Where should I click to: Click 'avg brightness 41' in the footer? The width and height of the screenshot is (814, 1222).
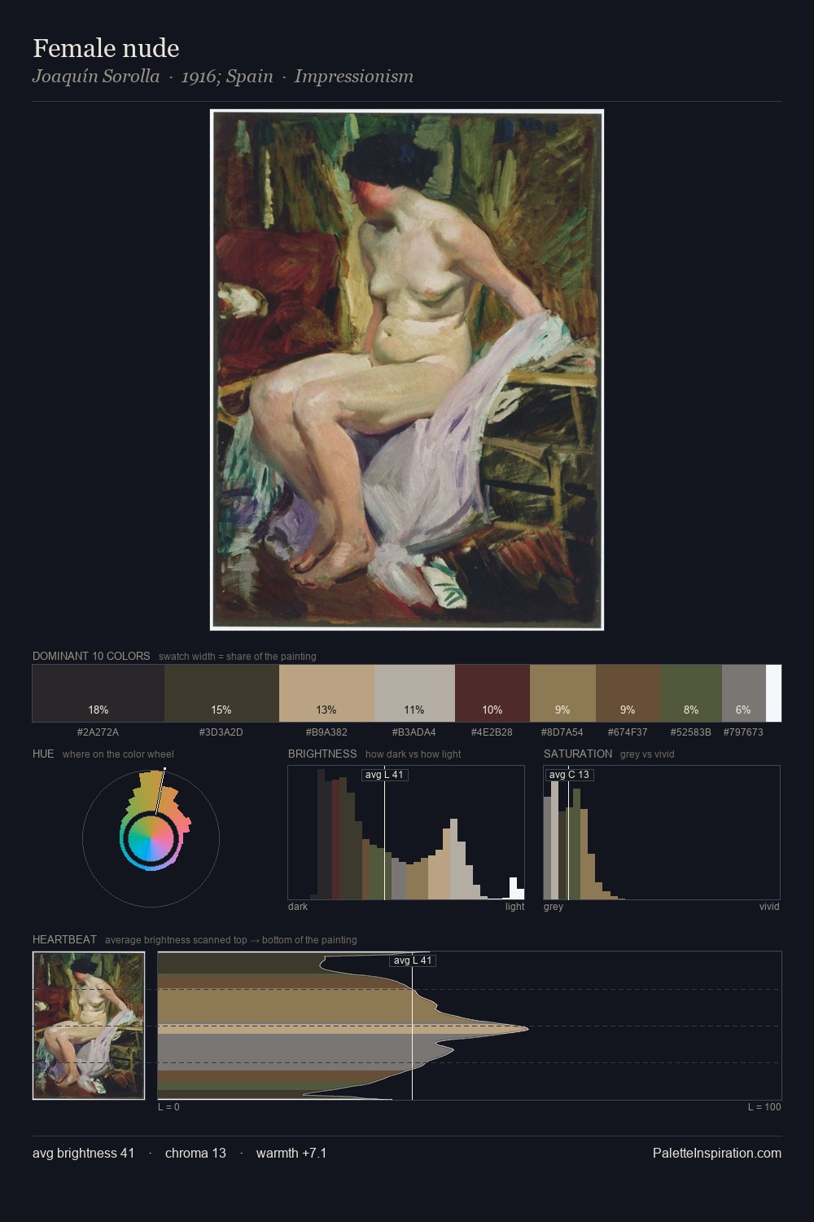coord(84,1153)
